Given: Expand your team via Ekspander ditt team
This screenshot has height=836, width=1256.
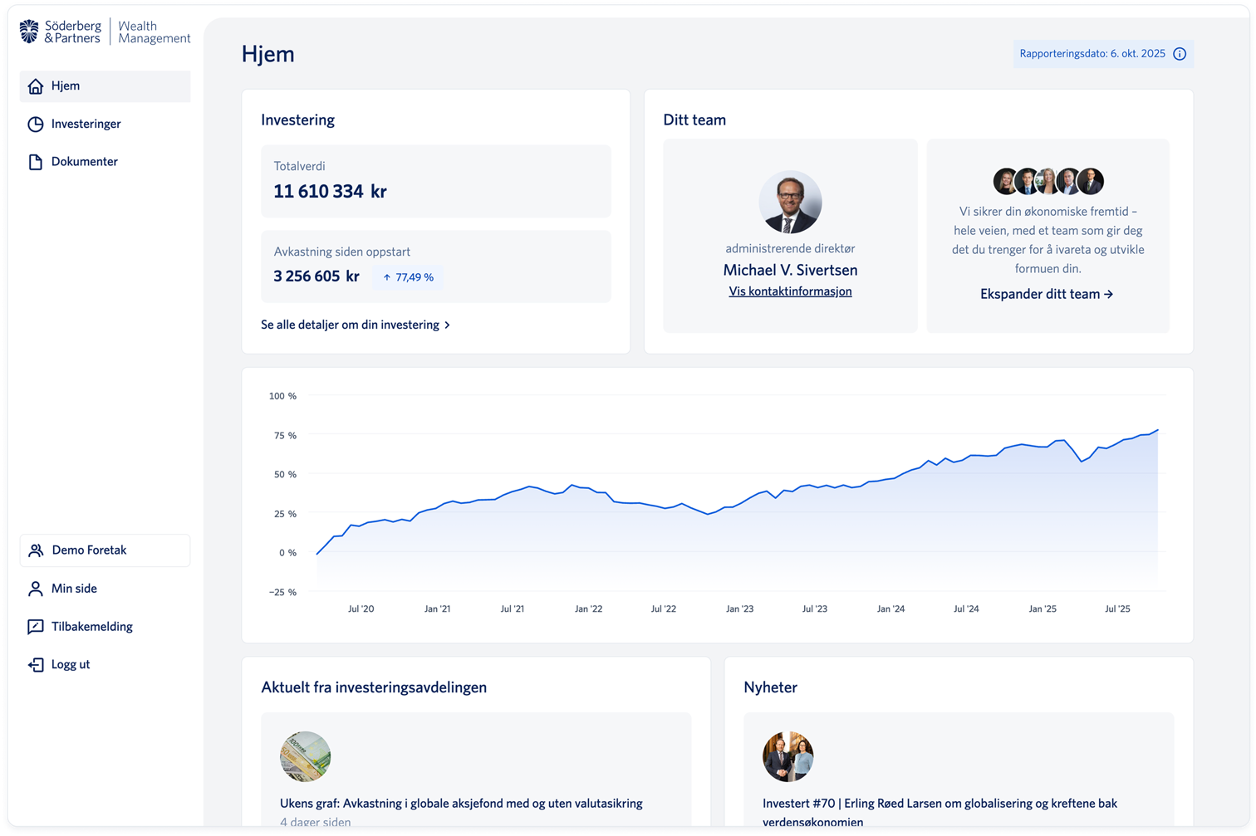Looking at the screenshot, I should (1046, 294).
